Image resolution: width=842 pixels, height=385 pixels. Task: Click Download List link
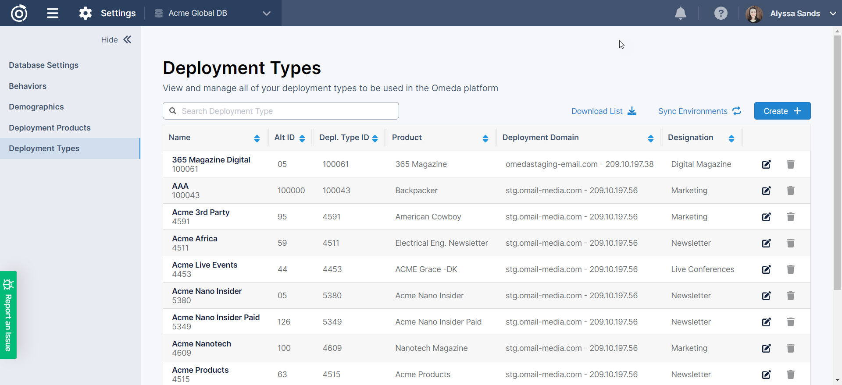click(x=603, y=111)
